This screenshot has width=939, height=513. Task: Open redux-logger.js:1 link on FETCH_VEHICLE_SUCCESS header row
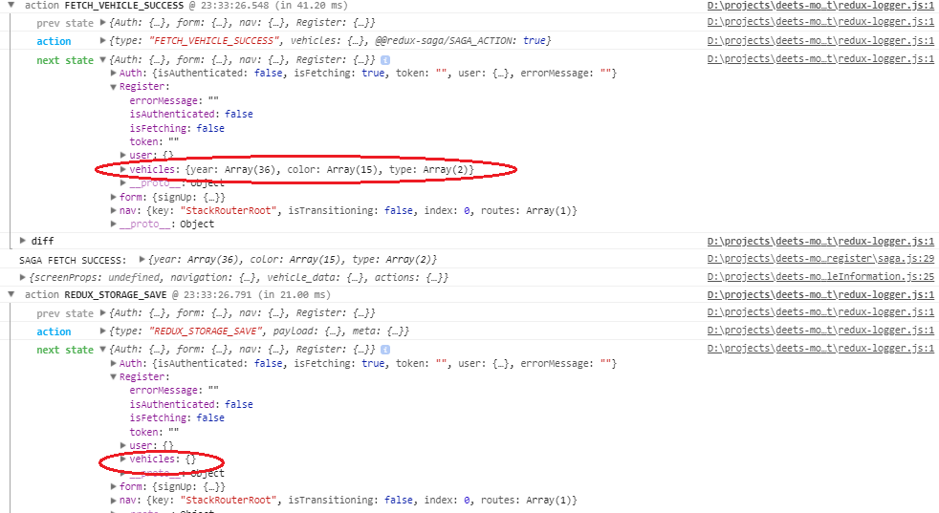point(820,6)
